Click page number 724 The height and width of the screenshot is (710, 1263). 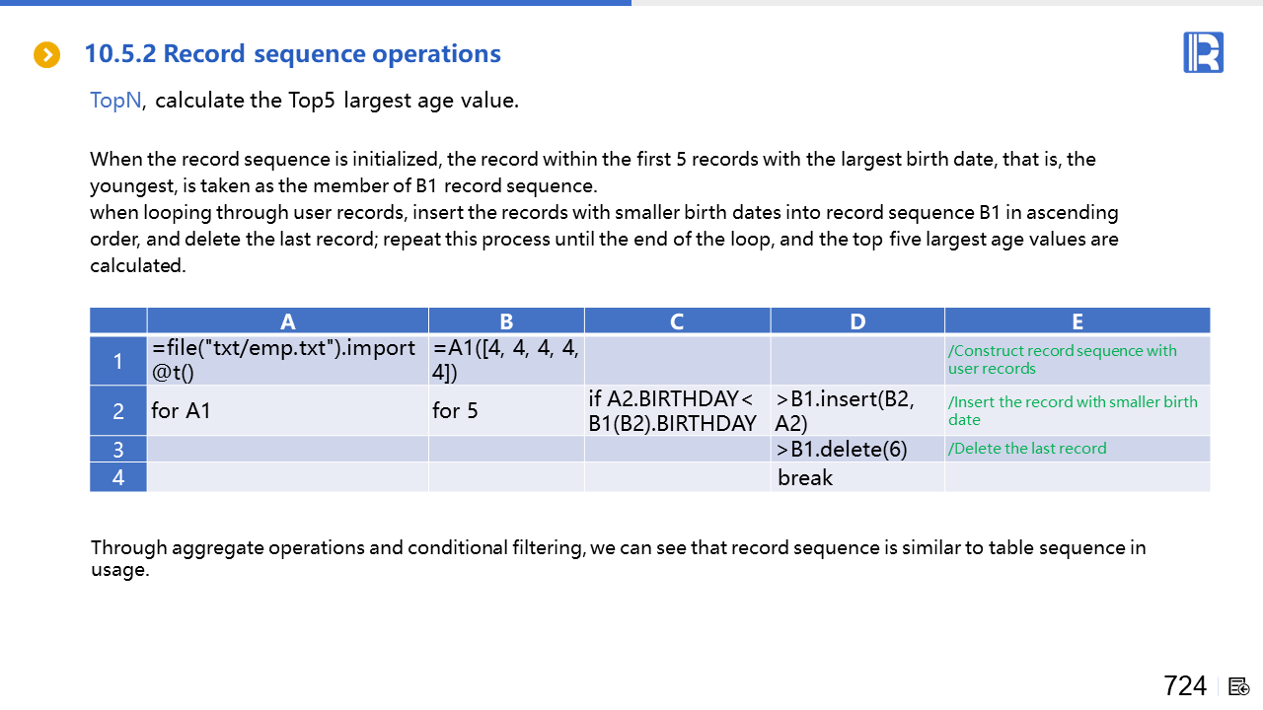click(1184, 686)
